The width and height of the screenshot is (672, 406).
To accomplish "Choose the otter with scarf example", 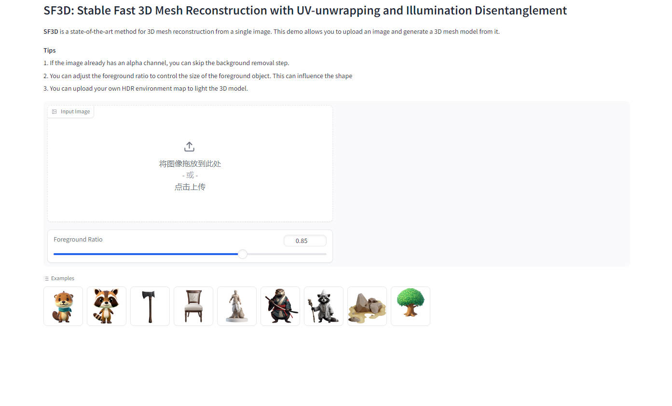I will 63,306.
